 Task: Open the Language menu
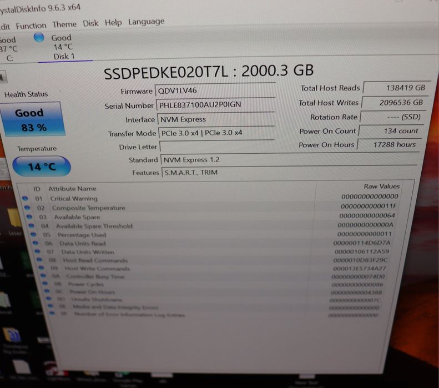pos(146,22)
